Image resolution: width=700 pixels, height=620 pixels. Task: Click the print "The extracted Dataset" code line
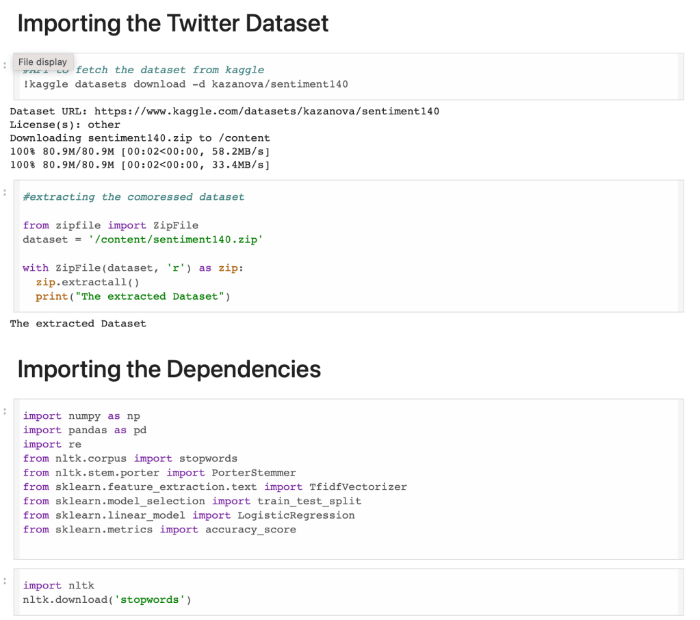point(133,296)
